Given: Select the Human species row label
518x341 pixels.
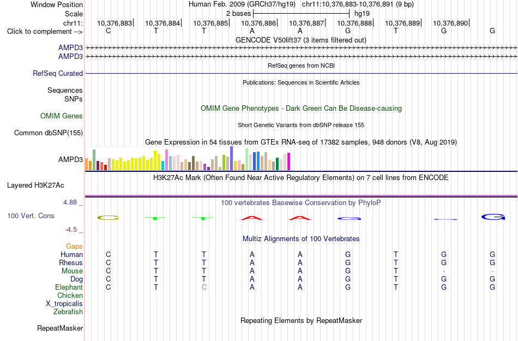Looking at the screenshot, I should pyautogui.click(x=71, y=254).
